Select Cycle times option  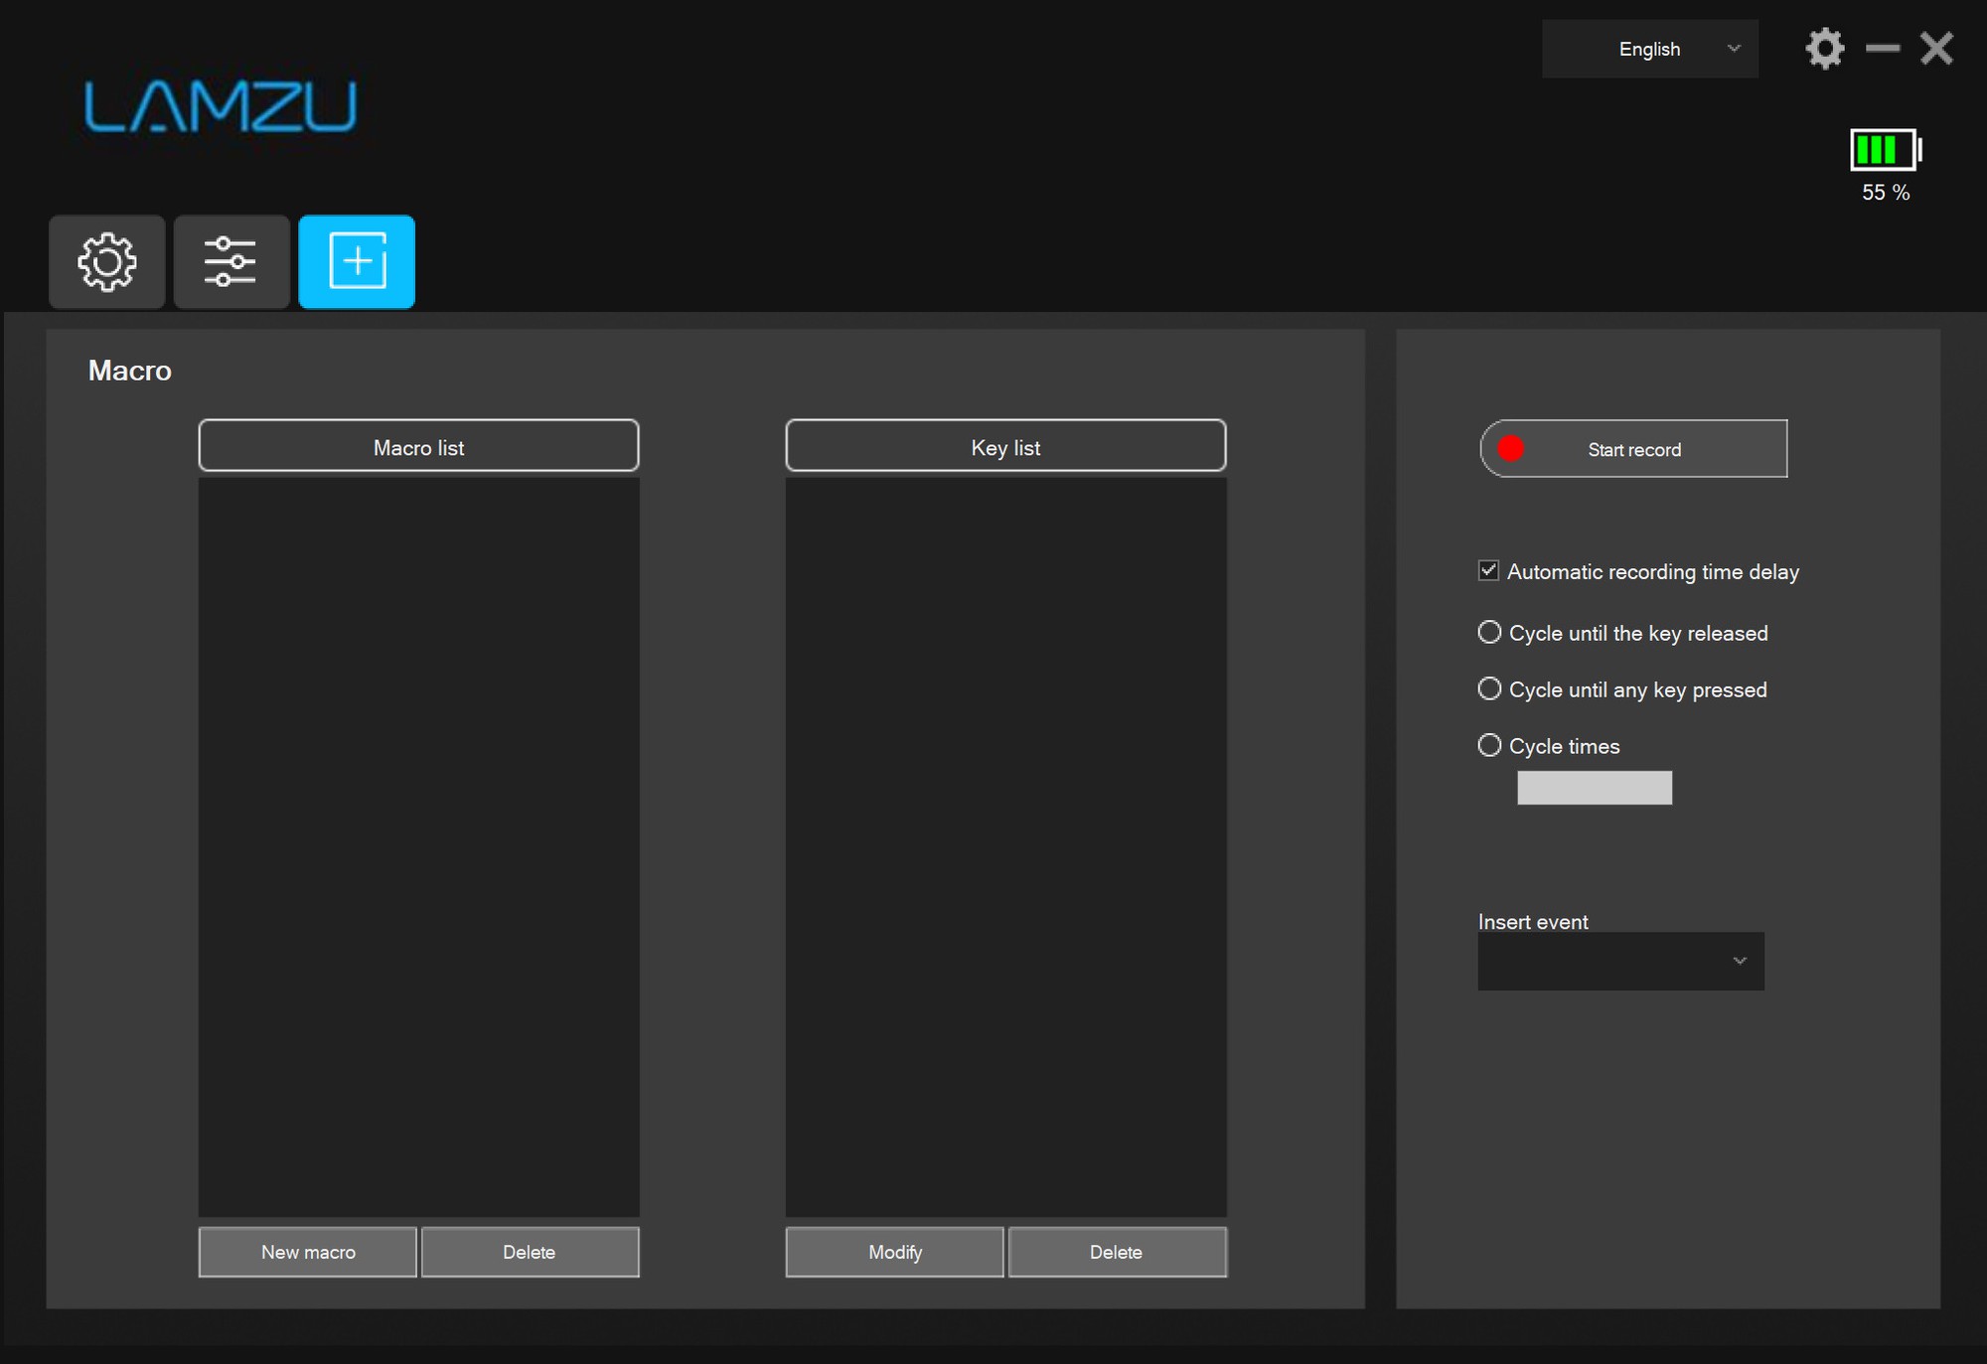coord(1489,745)
